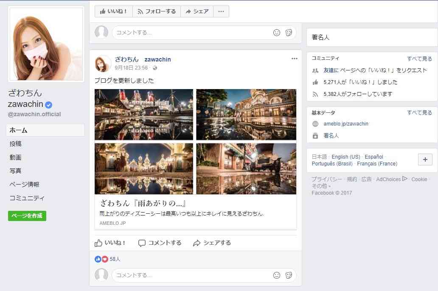Click the user avatar beside the top comment box

click(x=101, y=32)
